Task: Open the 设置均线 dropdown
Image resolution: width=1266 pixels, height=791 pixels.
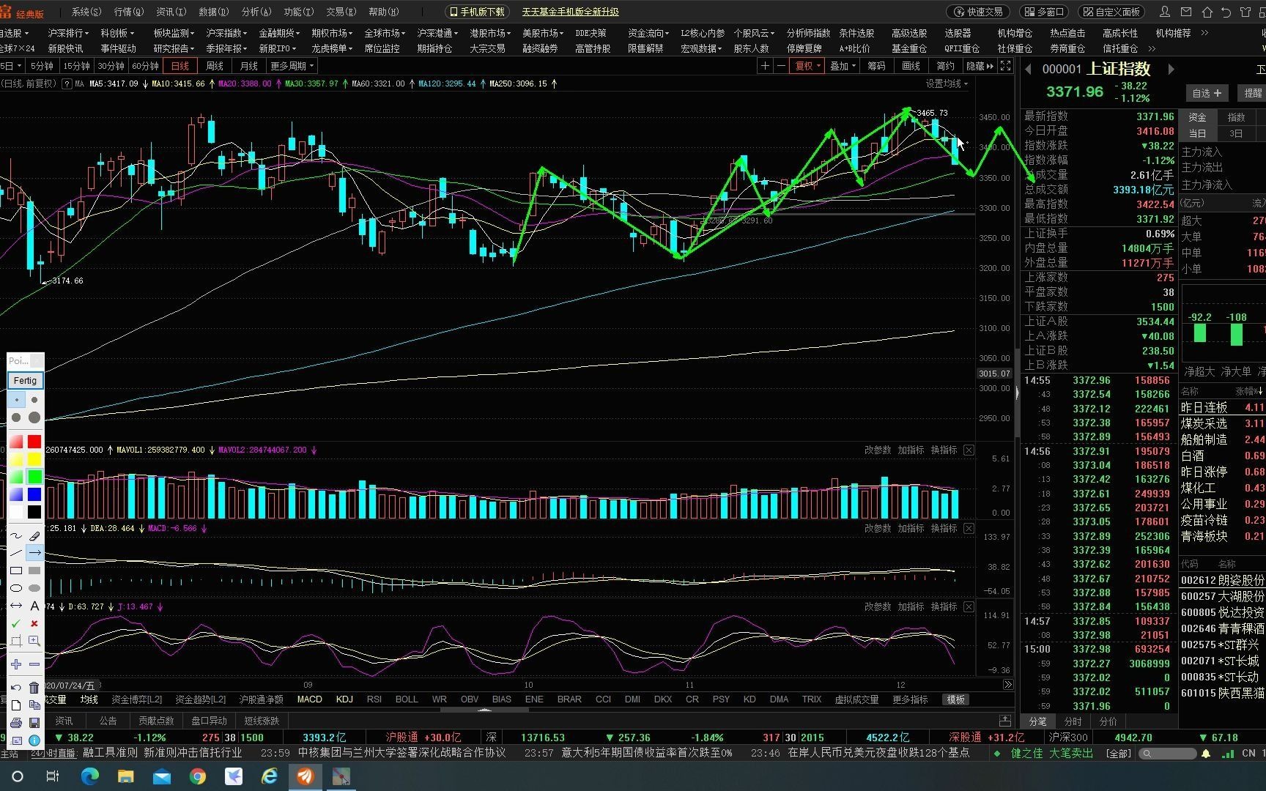Action: [x=947, y=83]
